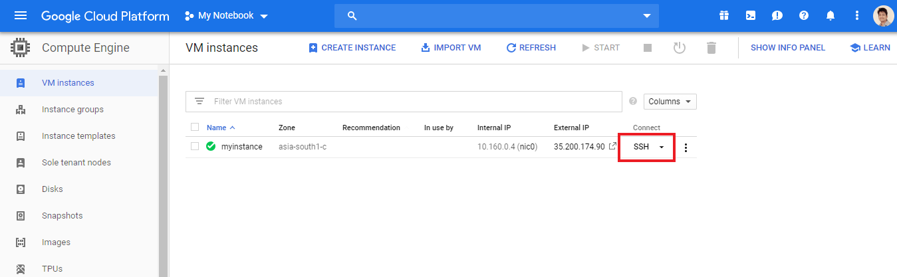Click external IP 35.200.174.90
This screenshot has height=277, width=897.
(x=579, y=147)
